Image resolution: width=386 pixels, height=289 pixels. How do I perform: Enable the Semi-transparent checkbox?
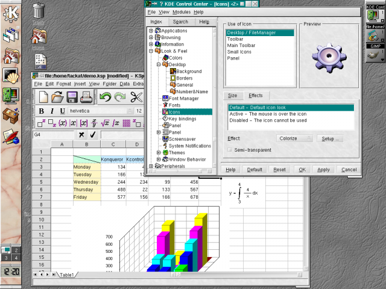click(230, 149)
